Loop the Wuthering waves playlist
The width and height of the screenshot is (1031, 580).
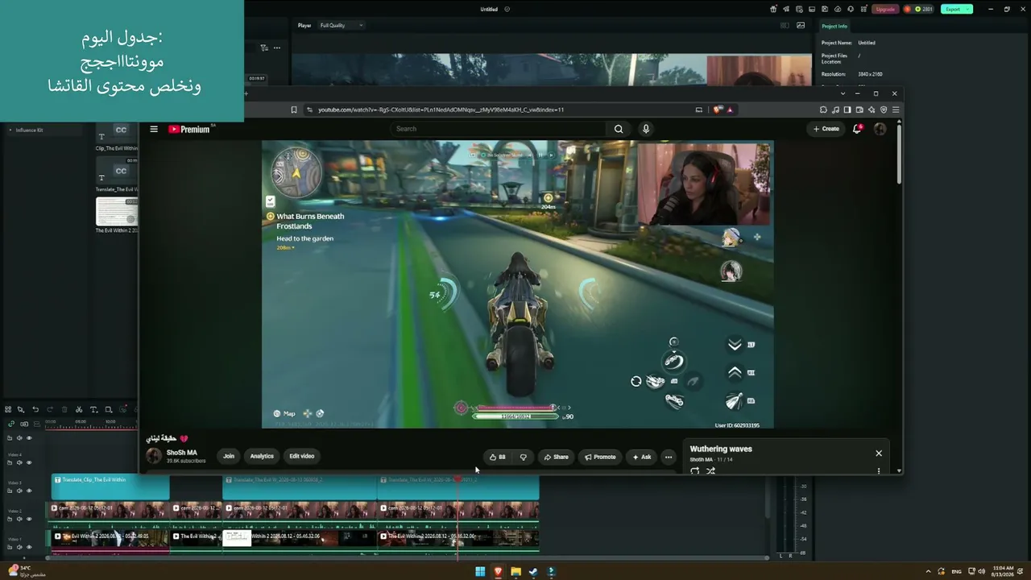695,471
